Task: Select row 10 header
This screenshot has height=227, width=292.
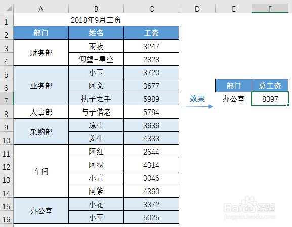Action: click(x=7, y=138)
